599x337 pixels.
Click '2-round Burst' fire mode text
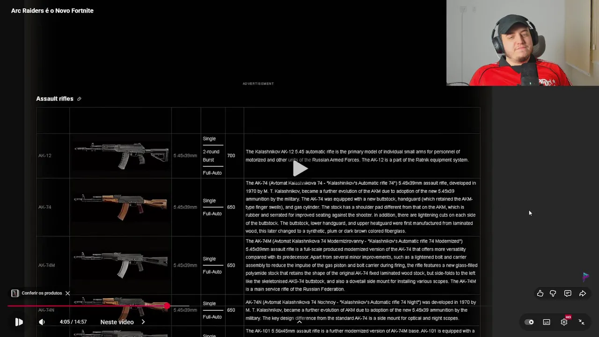click(211, 156)
